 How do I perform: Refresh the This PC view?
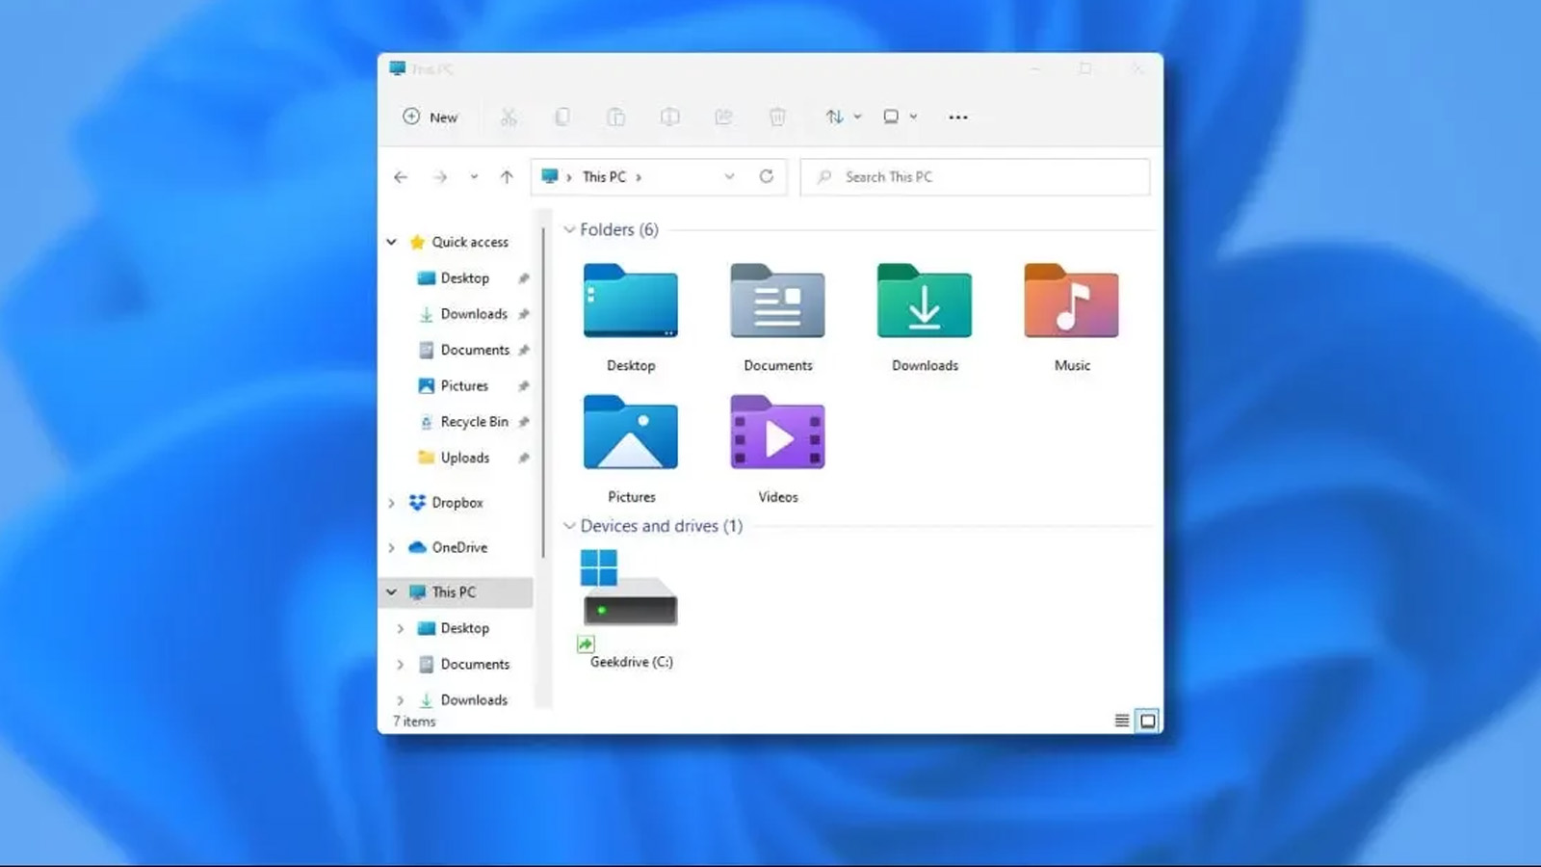click(x=767, y=176)
